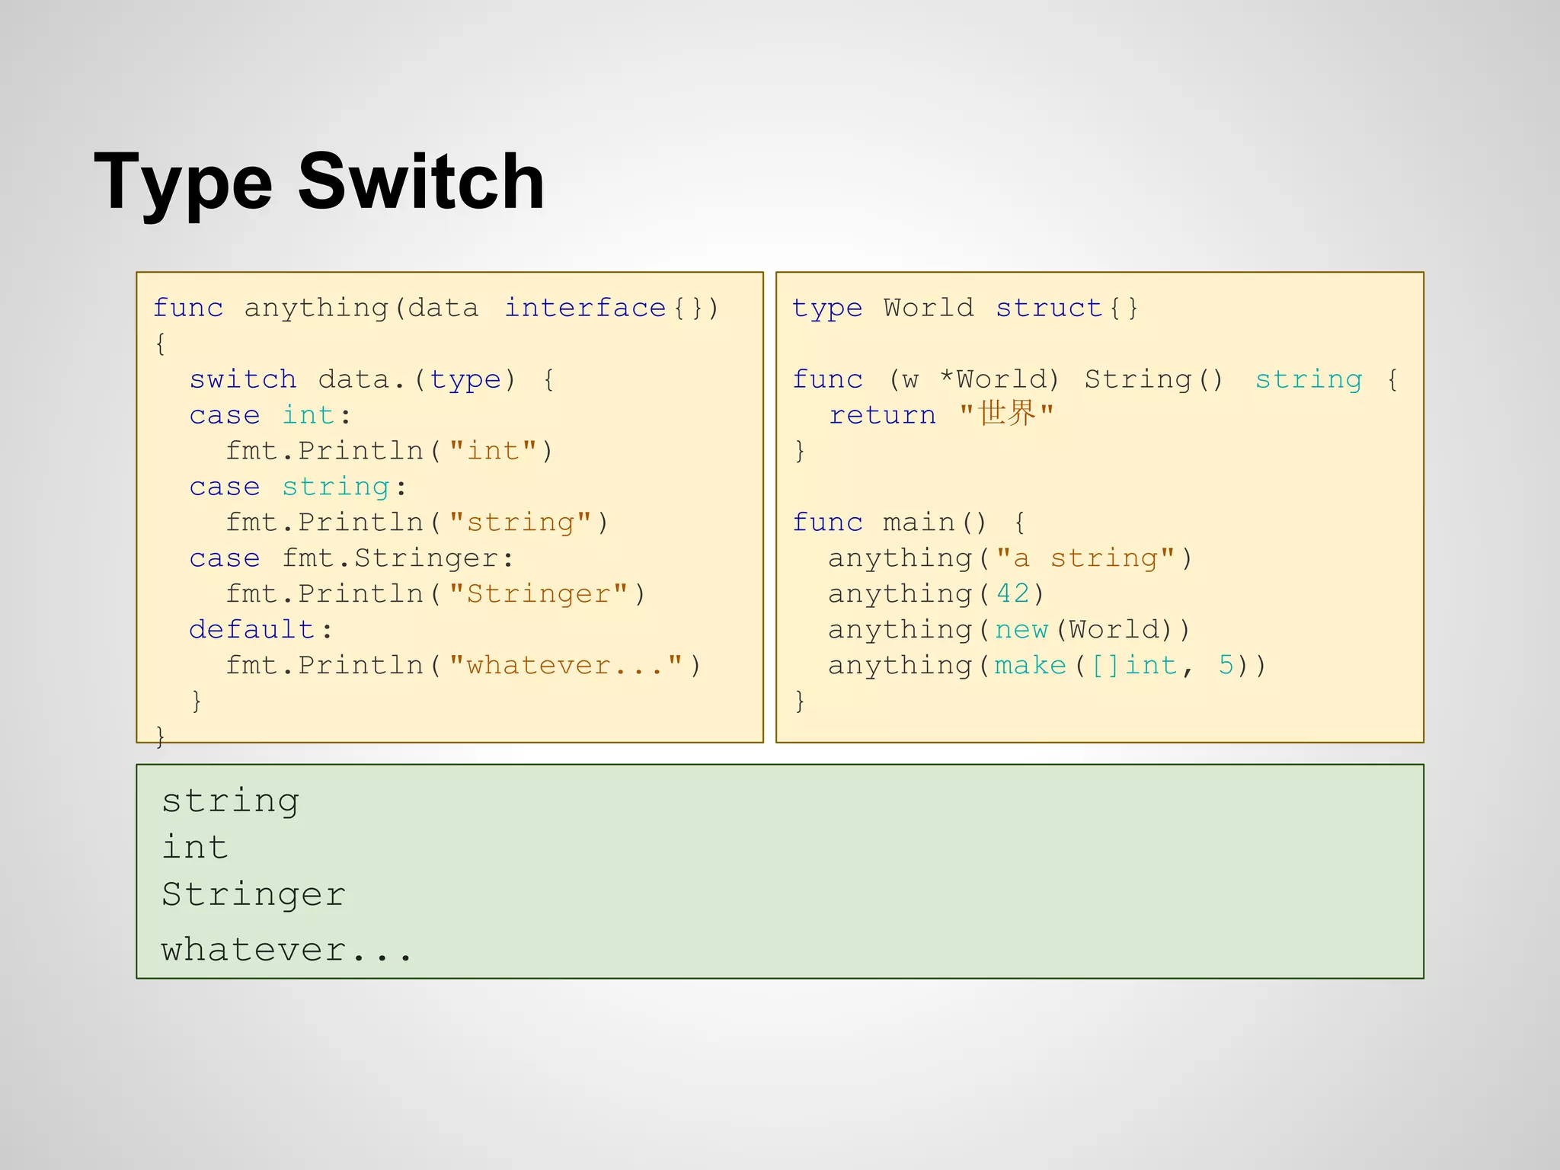Screen dimensions: 1560x1170
Task: Click the return "世界" statement
Action: (941, 414)
